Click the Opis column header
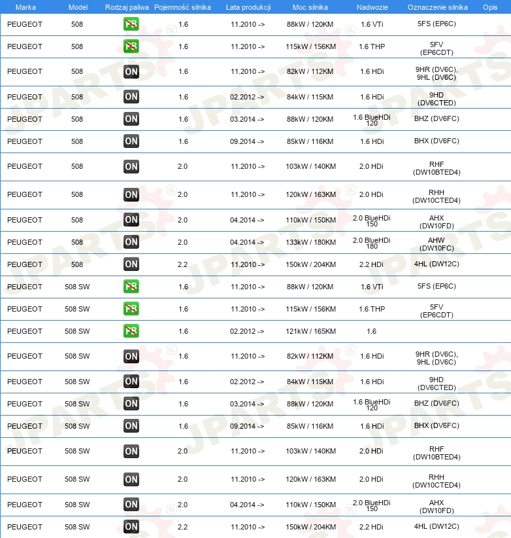Viewport: 511px width, 538px height. click(x=490, y=7)
